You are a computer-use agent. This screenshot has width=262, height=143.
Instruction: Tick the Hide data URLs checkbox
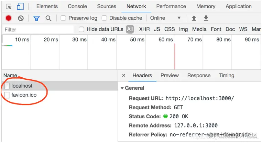click(x=81, y=30)
